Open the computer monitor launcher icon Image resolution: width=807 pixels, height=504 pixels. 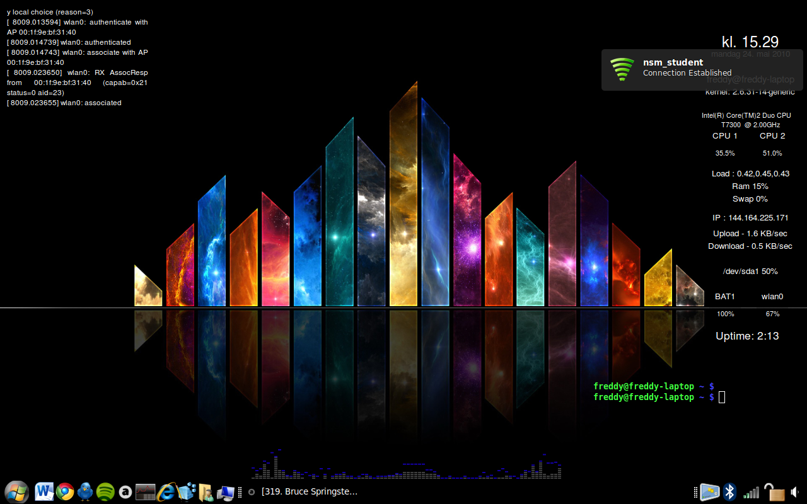[x=226, y=493]
